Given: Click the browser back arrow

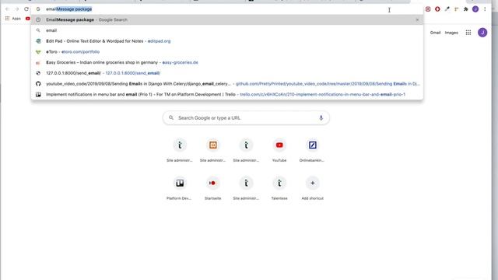Looking at the screenshot, I should [x=7, y=9].
